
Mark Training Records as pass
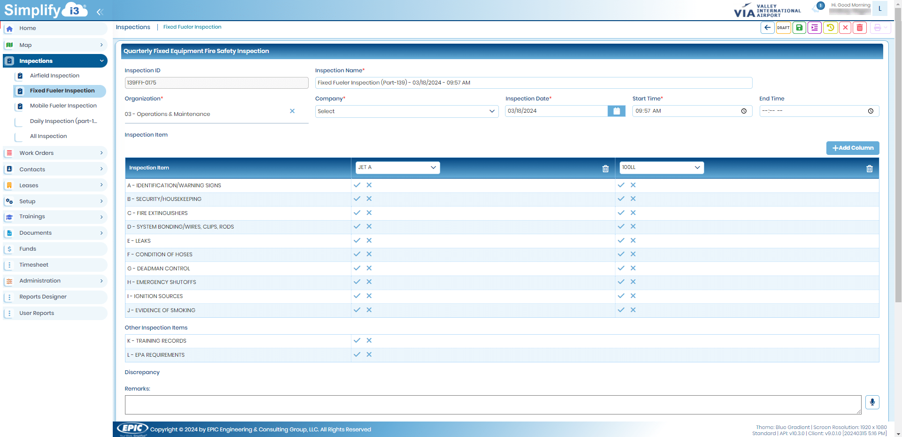pos(357,340)
